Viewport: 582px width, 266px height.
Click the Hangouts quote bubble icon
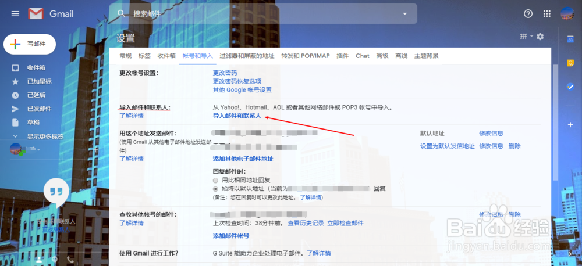pos(56,192)
